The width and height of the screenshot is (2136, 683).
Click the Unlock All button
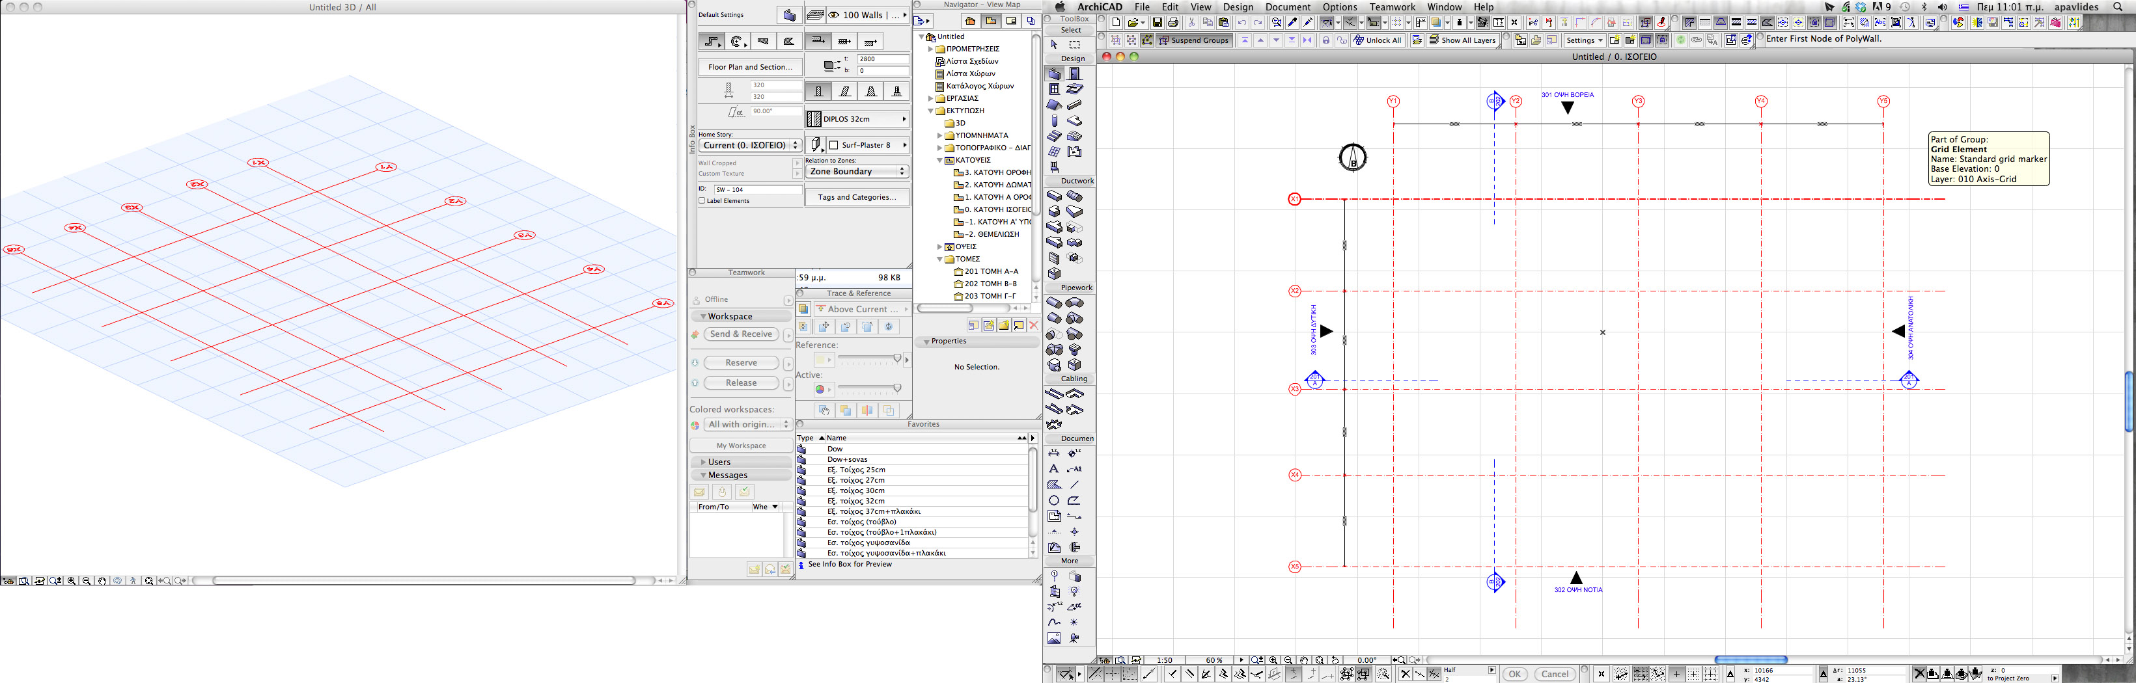point(1378,40)
